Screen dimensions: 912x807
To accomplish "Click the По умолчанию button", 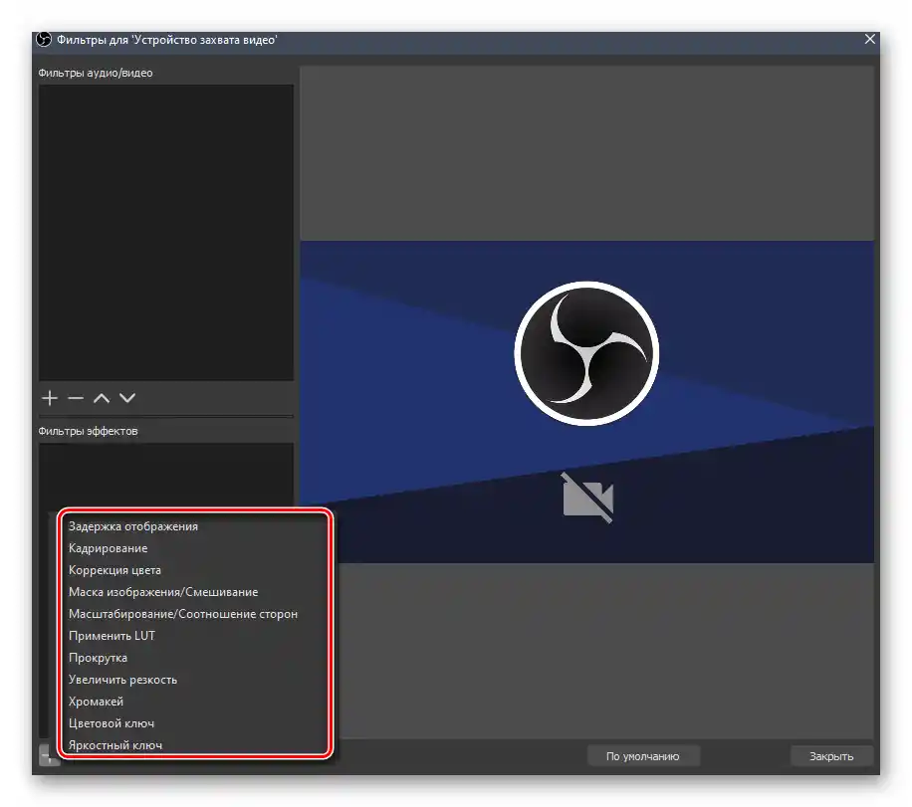I will [643, 756].
